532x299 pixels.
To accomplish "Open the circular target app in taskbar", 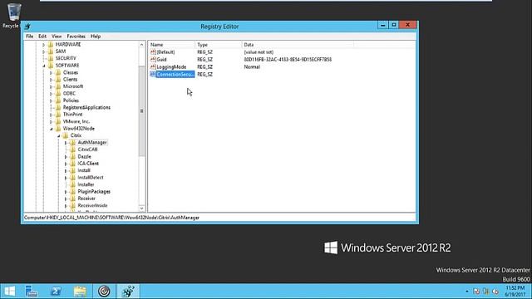I will [104, 292].
